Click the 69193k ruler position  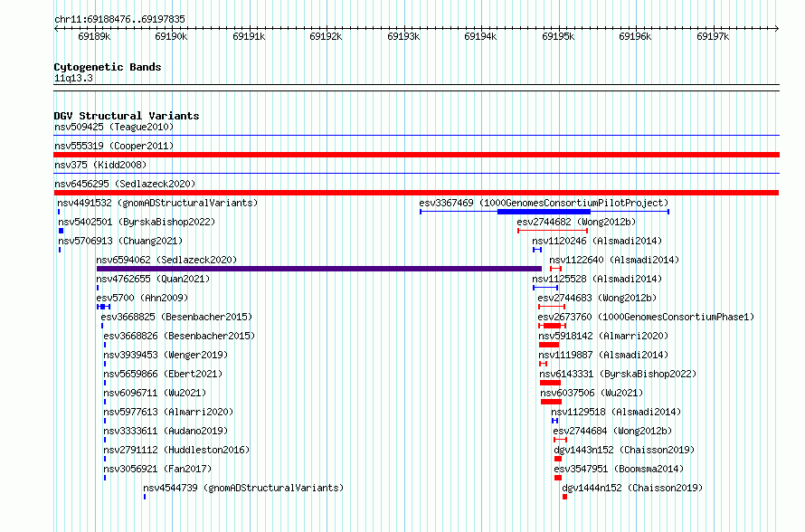tap(403, 36)
